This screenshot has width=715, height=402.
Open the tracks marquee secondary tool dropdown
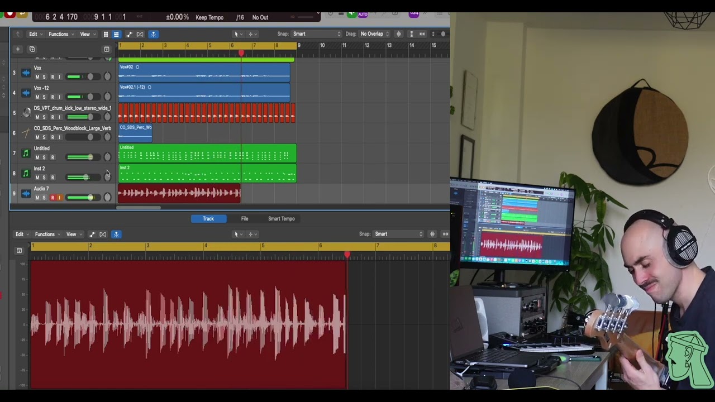[x=252, y=34]
